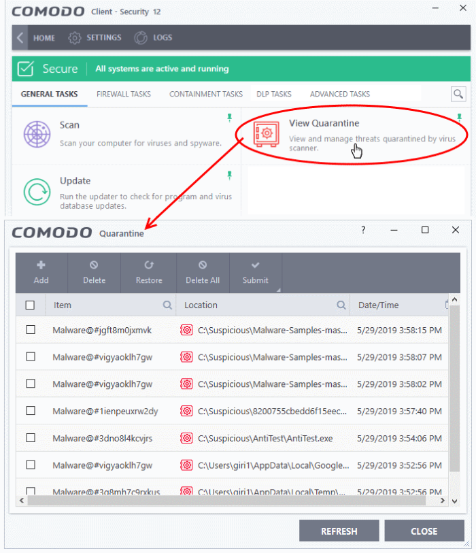The image size is (476, 553).
Task: Open the Update task title
Action: tap(75, 180)
